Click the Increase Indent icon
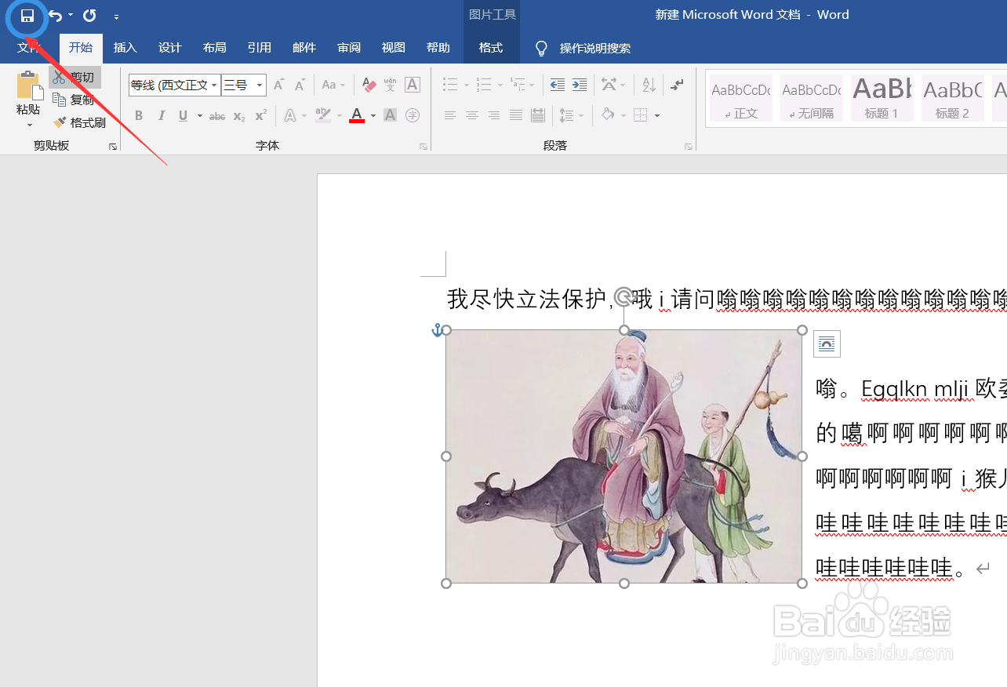Screen dimensions: 1007x687 [580, 85]
